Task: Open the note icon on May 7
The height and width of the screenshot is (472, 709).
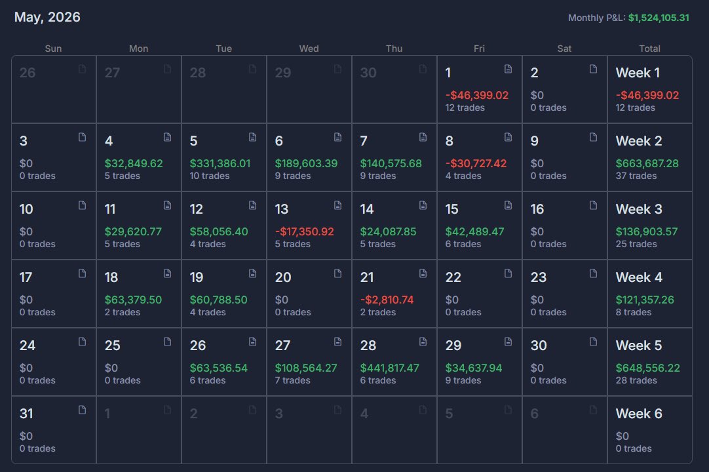Action: (423, 137)
